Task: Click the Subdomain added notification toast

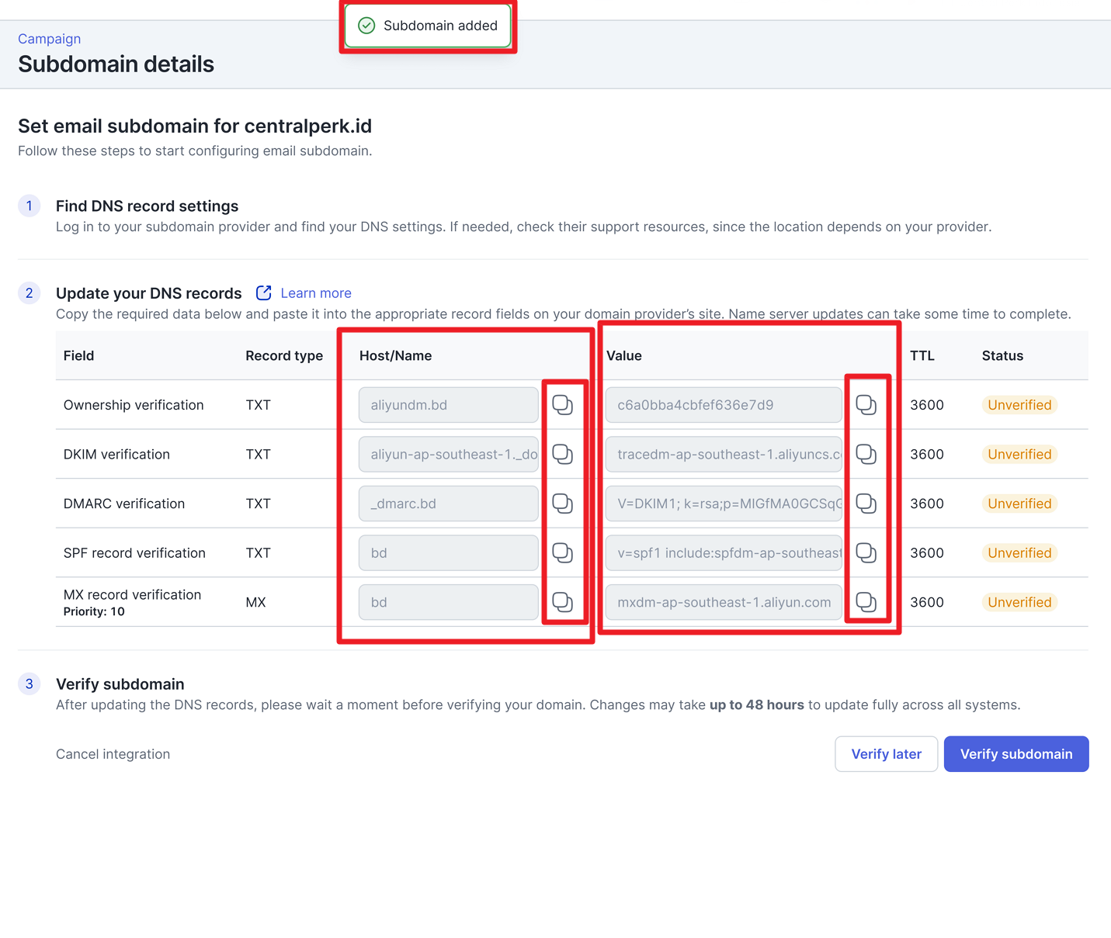Action: click(428, 26)
